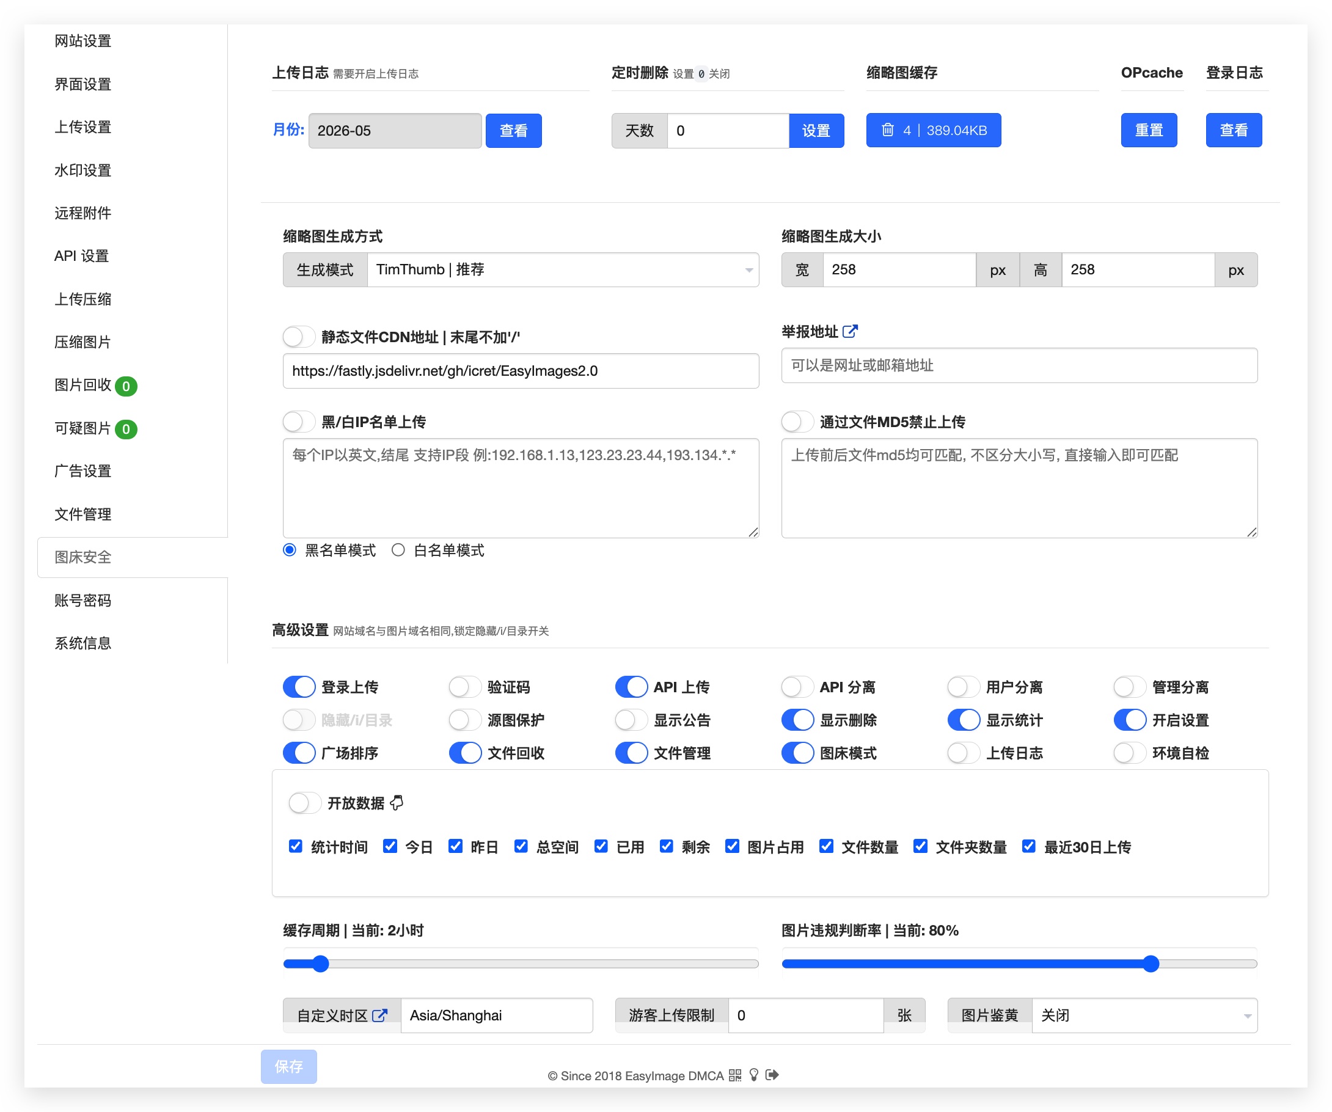Select the 白名单模式 radio button
The width and height of the screenshot is (1332, 1112).
(x=398, y=550)
